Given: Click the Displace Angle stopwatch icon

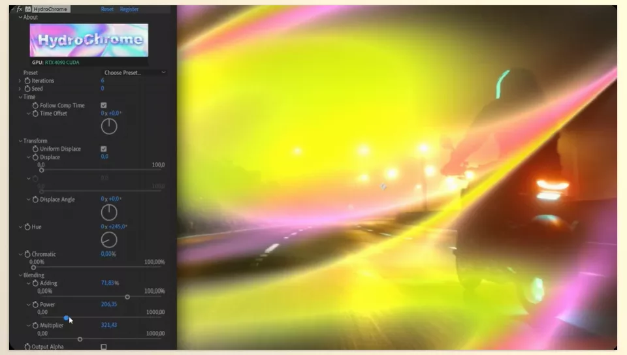Looking at the screenshot, I should (35, 199).
